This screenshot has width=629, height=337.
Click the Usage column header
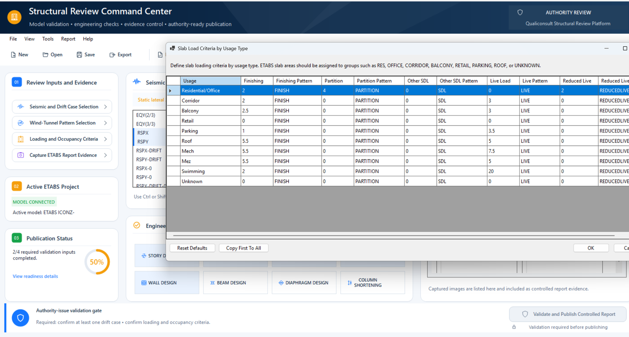210,81
